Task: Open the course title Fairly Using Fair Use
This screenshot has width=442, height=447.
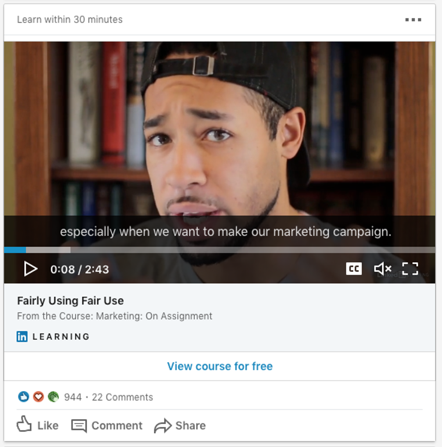Action: coord(70,301)
